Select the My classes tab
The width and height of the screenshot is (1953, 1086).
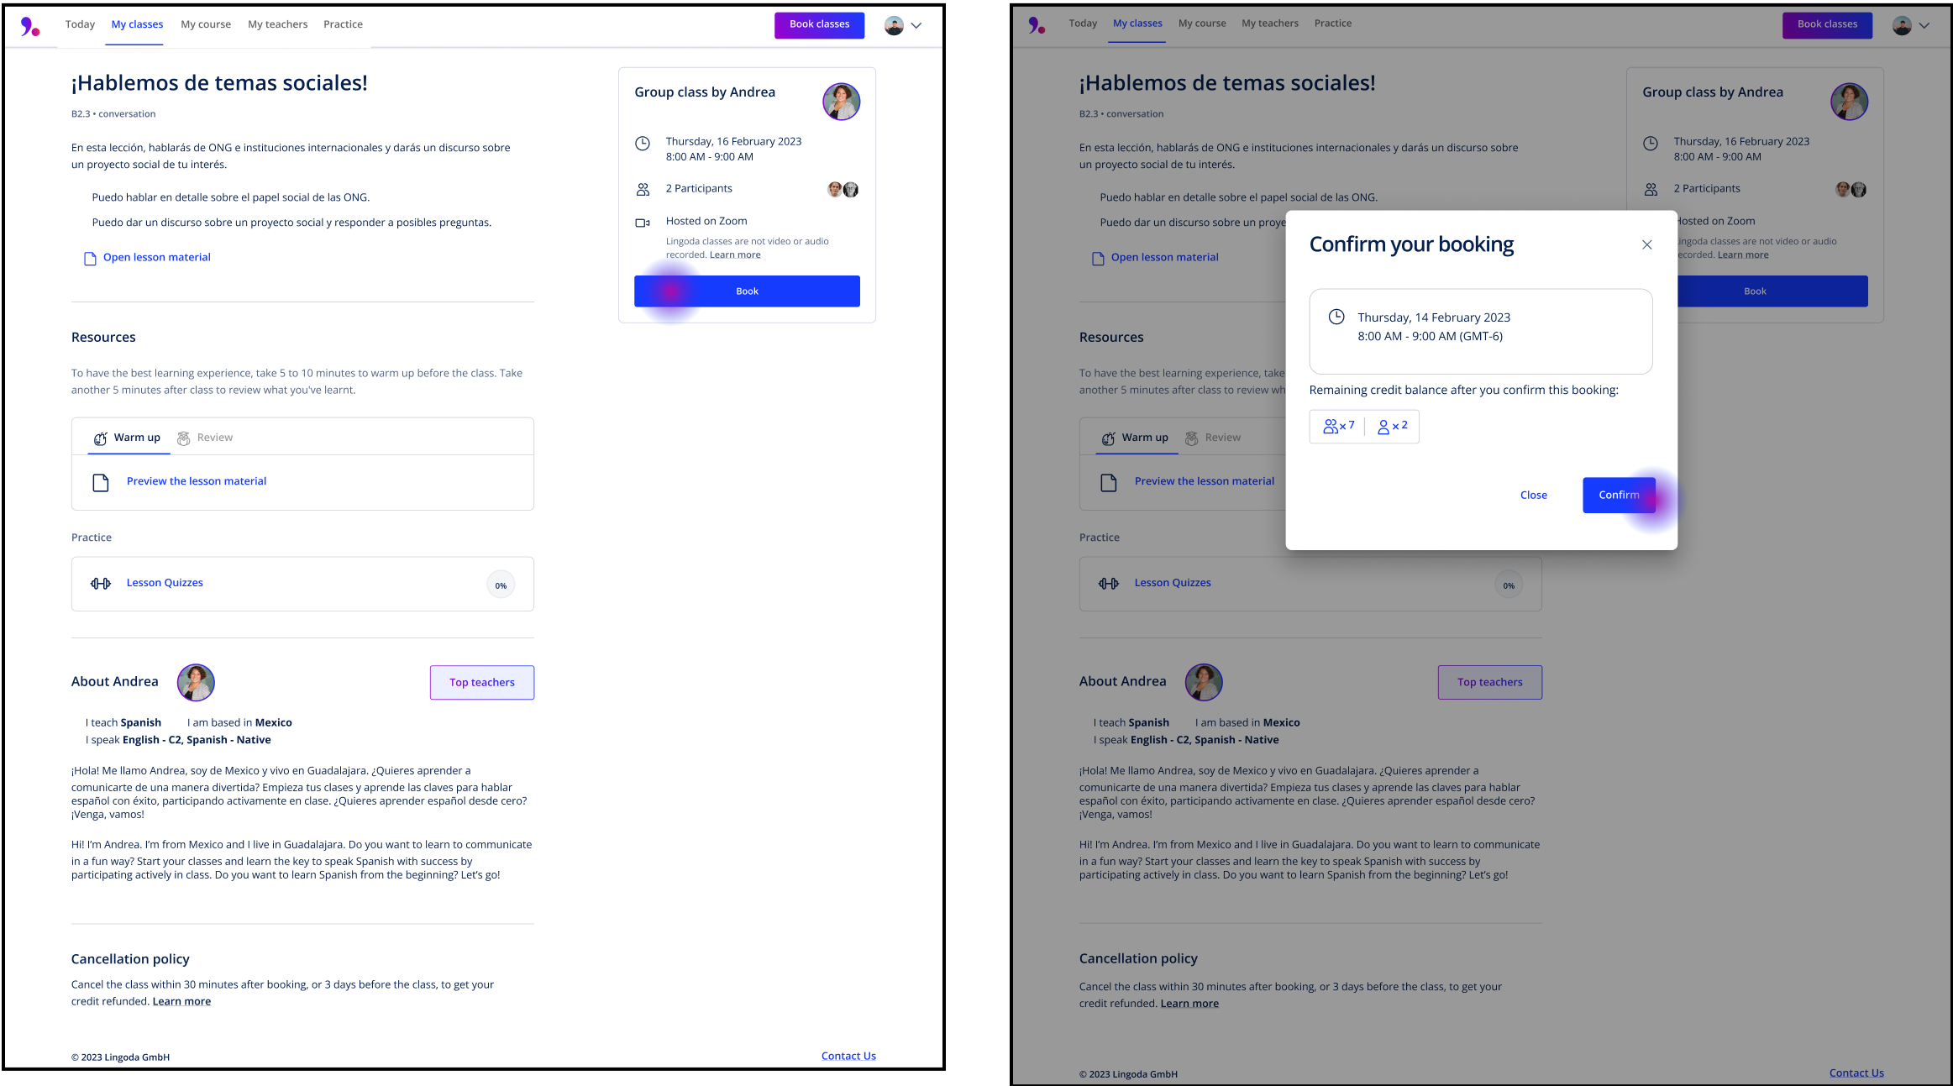(135, 23)
